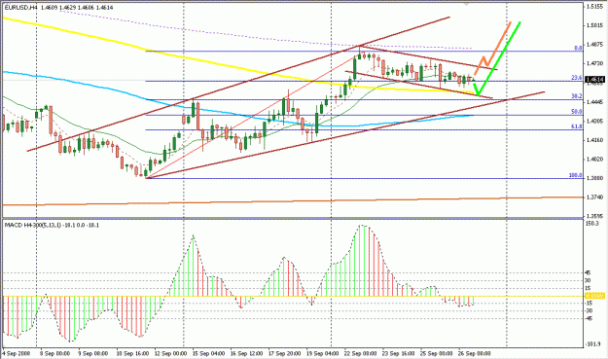Viewport: 608px width, 359px height.
Task: Select the 1.4875 price axis label
Action: point(594,44)
